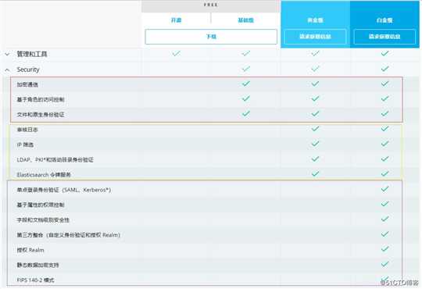Viewport: 422px width, 289px height.
Task: Click Security checkmark in 白金级 column
Action: (x=384, y=69)
